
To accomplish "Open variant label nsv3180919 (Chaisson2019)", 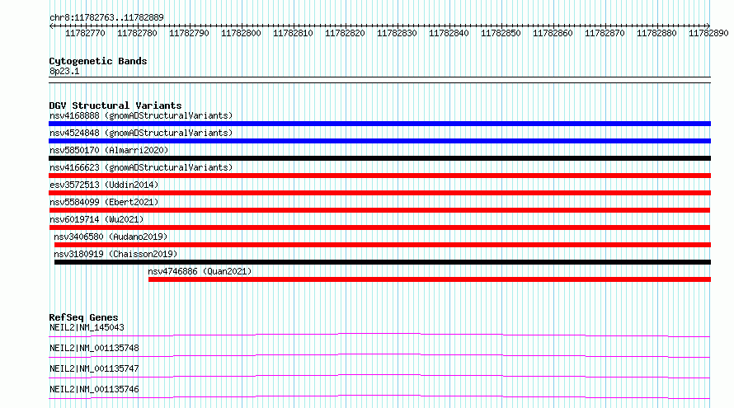I will point(115,254).
